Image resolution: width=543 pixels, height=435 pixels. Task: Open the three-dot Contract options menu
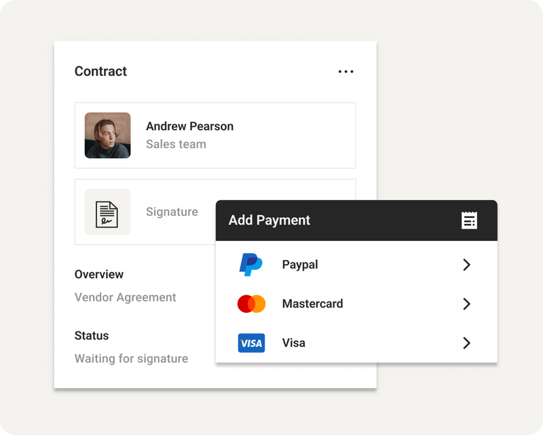tap(345, 71)
